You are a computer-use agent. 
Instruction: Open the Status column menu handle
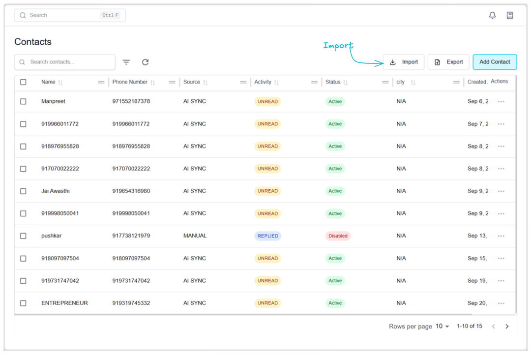point(385,82)
